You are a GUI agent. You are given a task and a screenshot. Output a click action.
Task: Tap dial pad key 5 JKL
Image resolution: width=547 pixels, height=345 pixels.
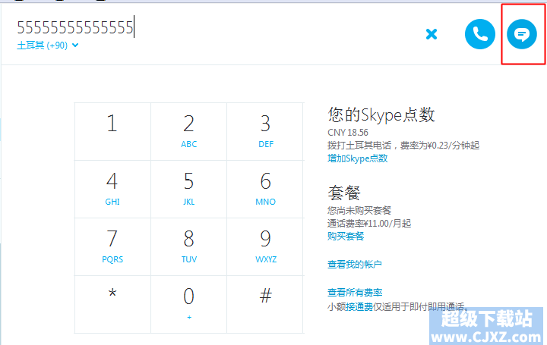188,190
